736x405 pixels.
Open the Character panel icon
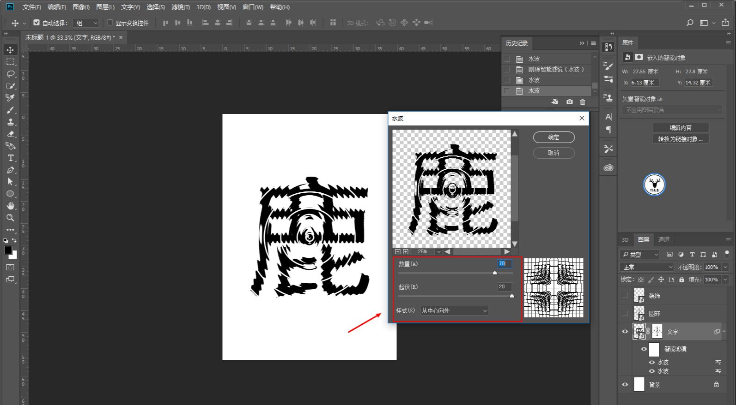pos(608,117)
